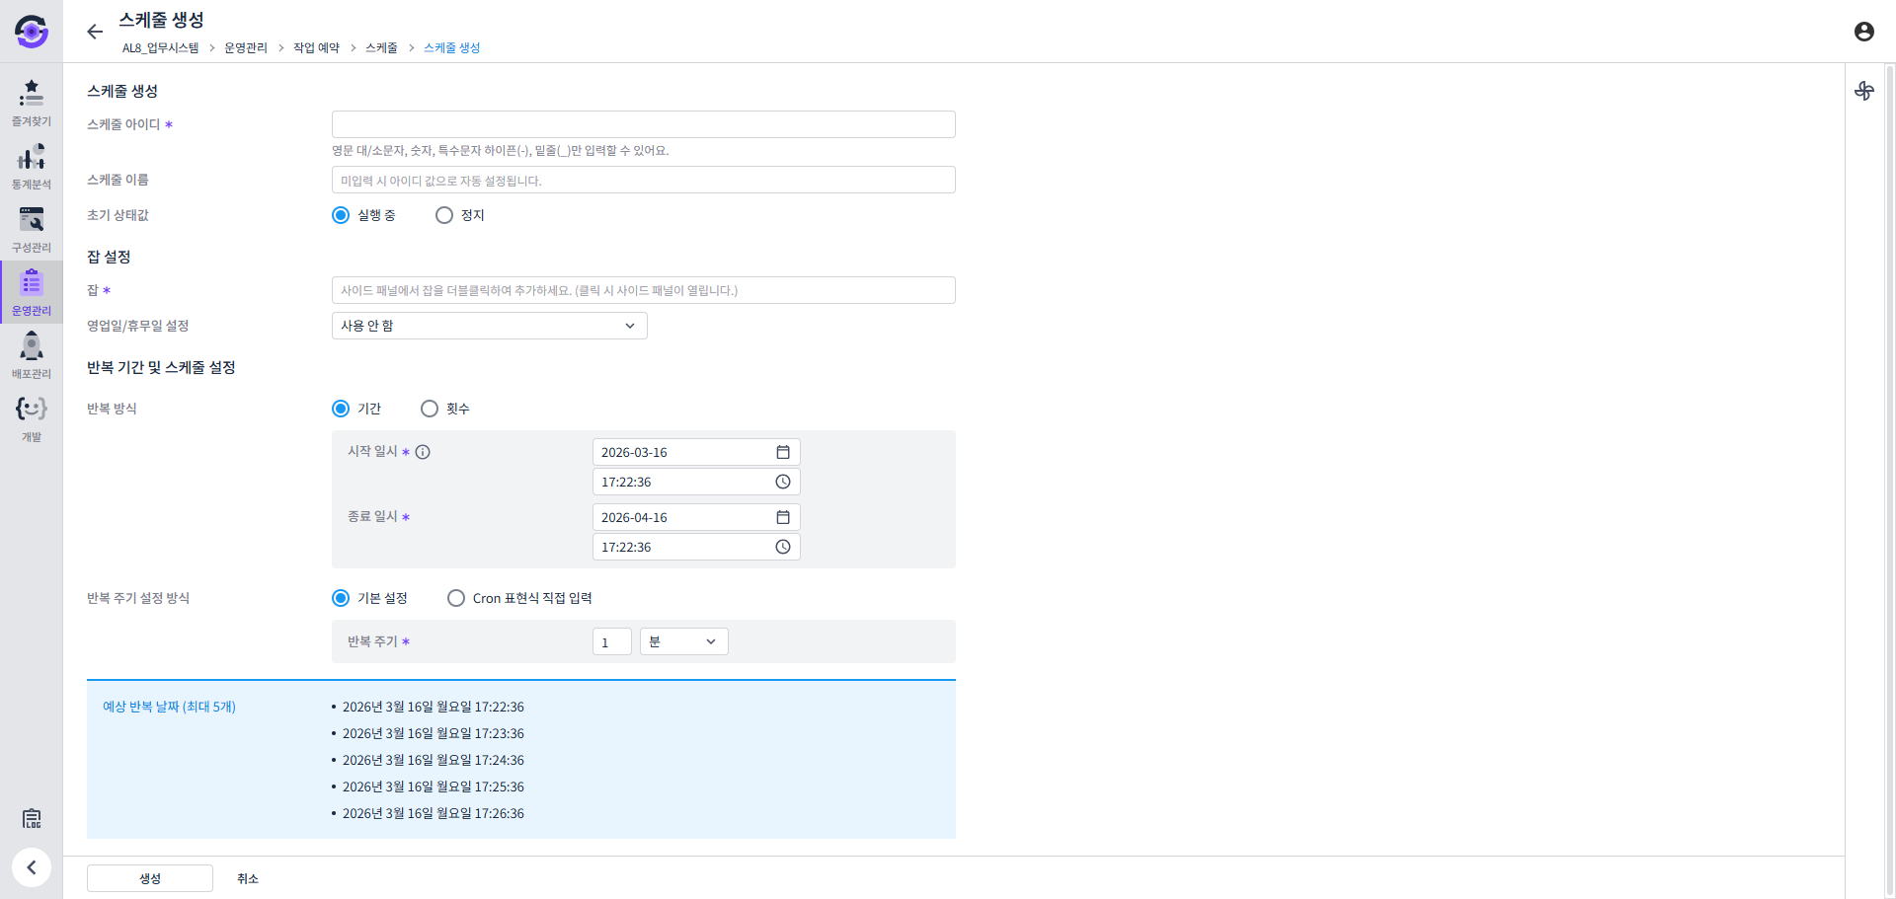This screenshot has width=1896, height=899.
Task: Click the 반복 기간 및 스케줄 설정 heading
Action: (x=161, y=367)
